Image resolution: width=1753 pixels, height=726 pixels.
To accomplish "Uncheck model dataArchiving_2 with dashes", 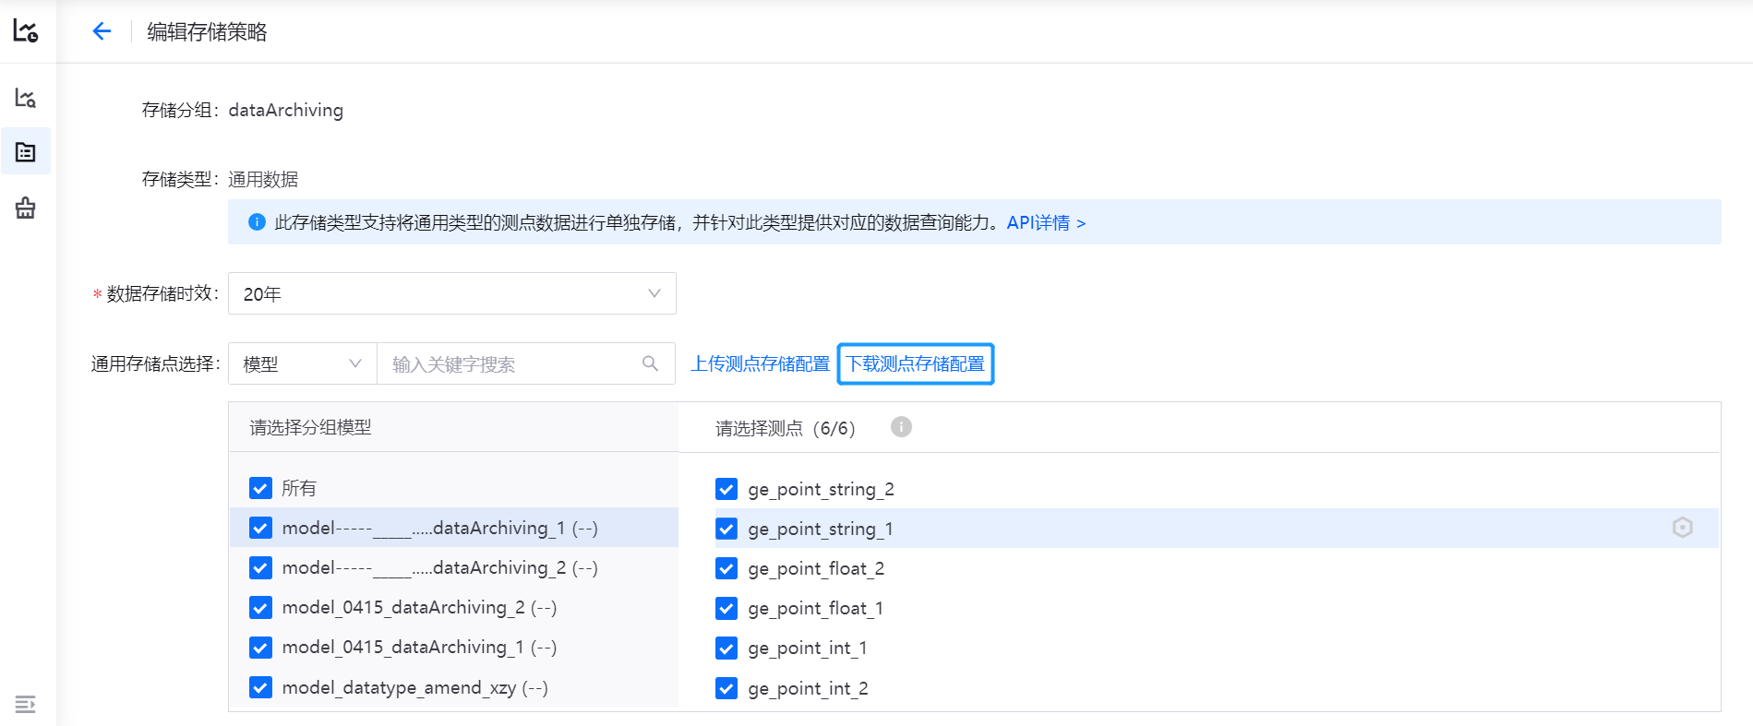I will (260, 567).
